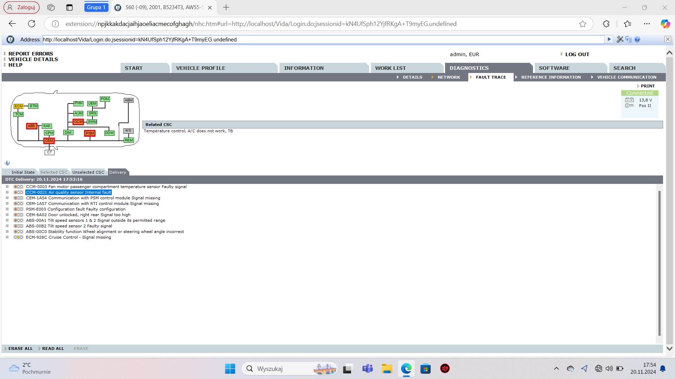This screenshot has width=675, height=379.
Task: Click the blue help question mark icon
Action: (x=637, y=39)
